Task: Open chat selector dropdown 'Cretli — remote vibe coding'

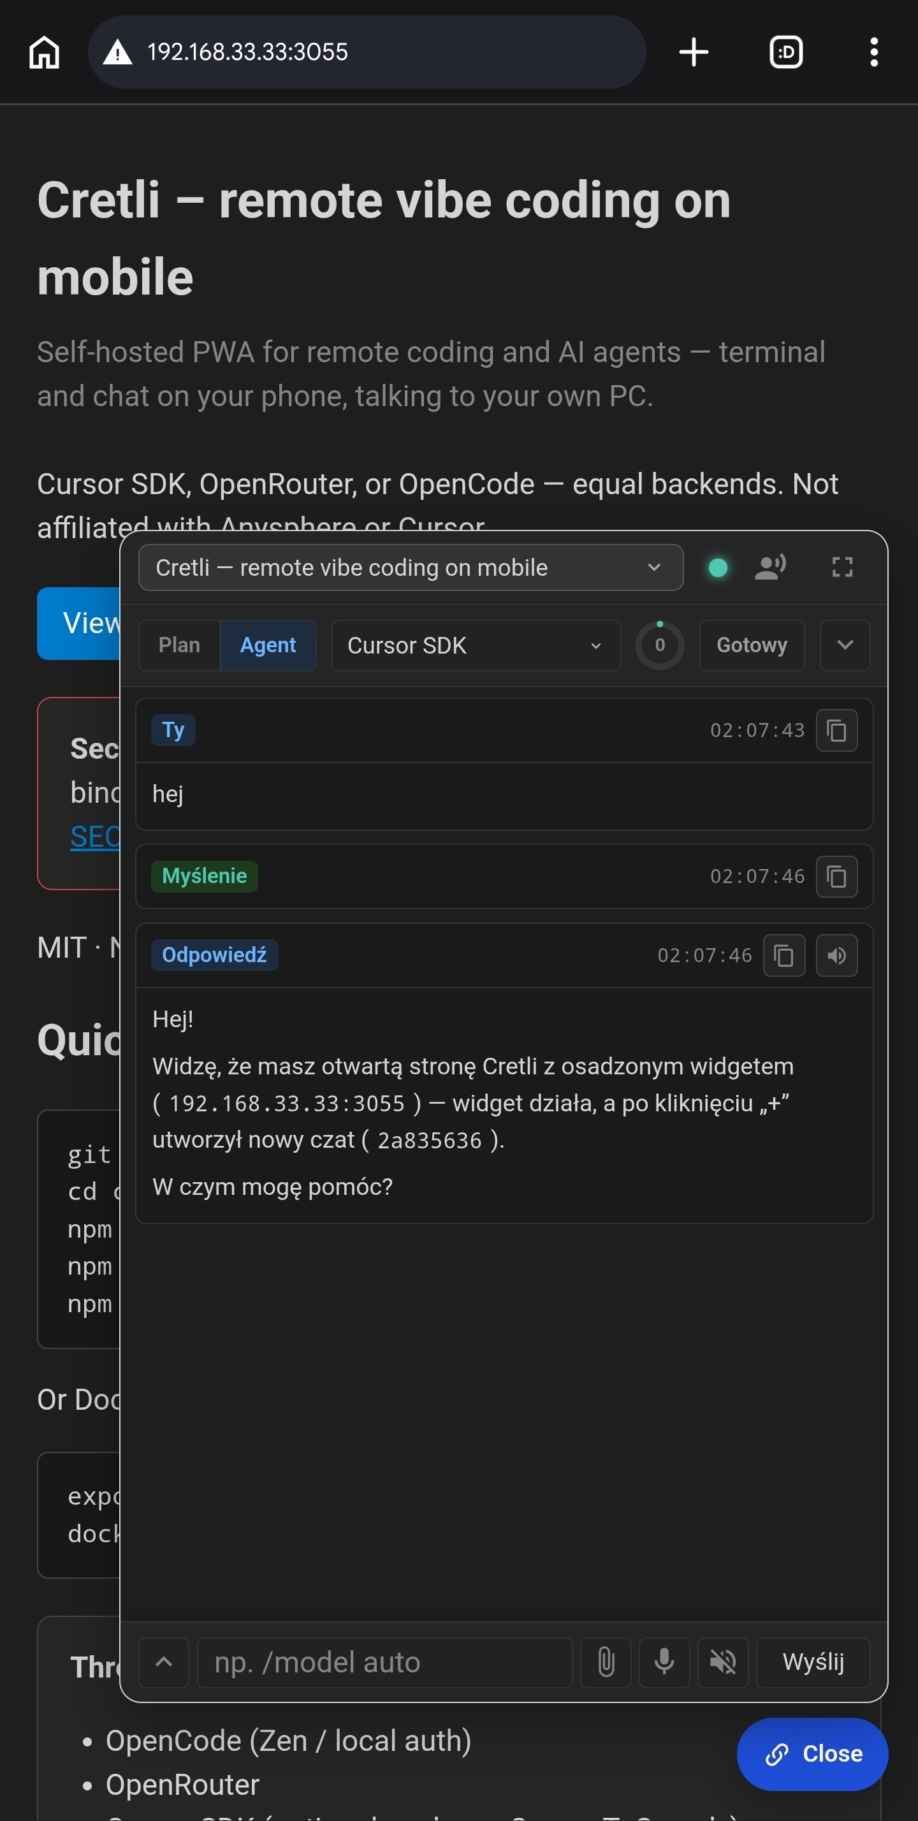Action: [x=411, y=567]
